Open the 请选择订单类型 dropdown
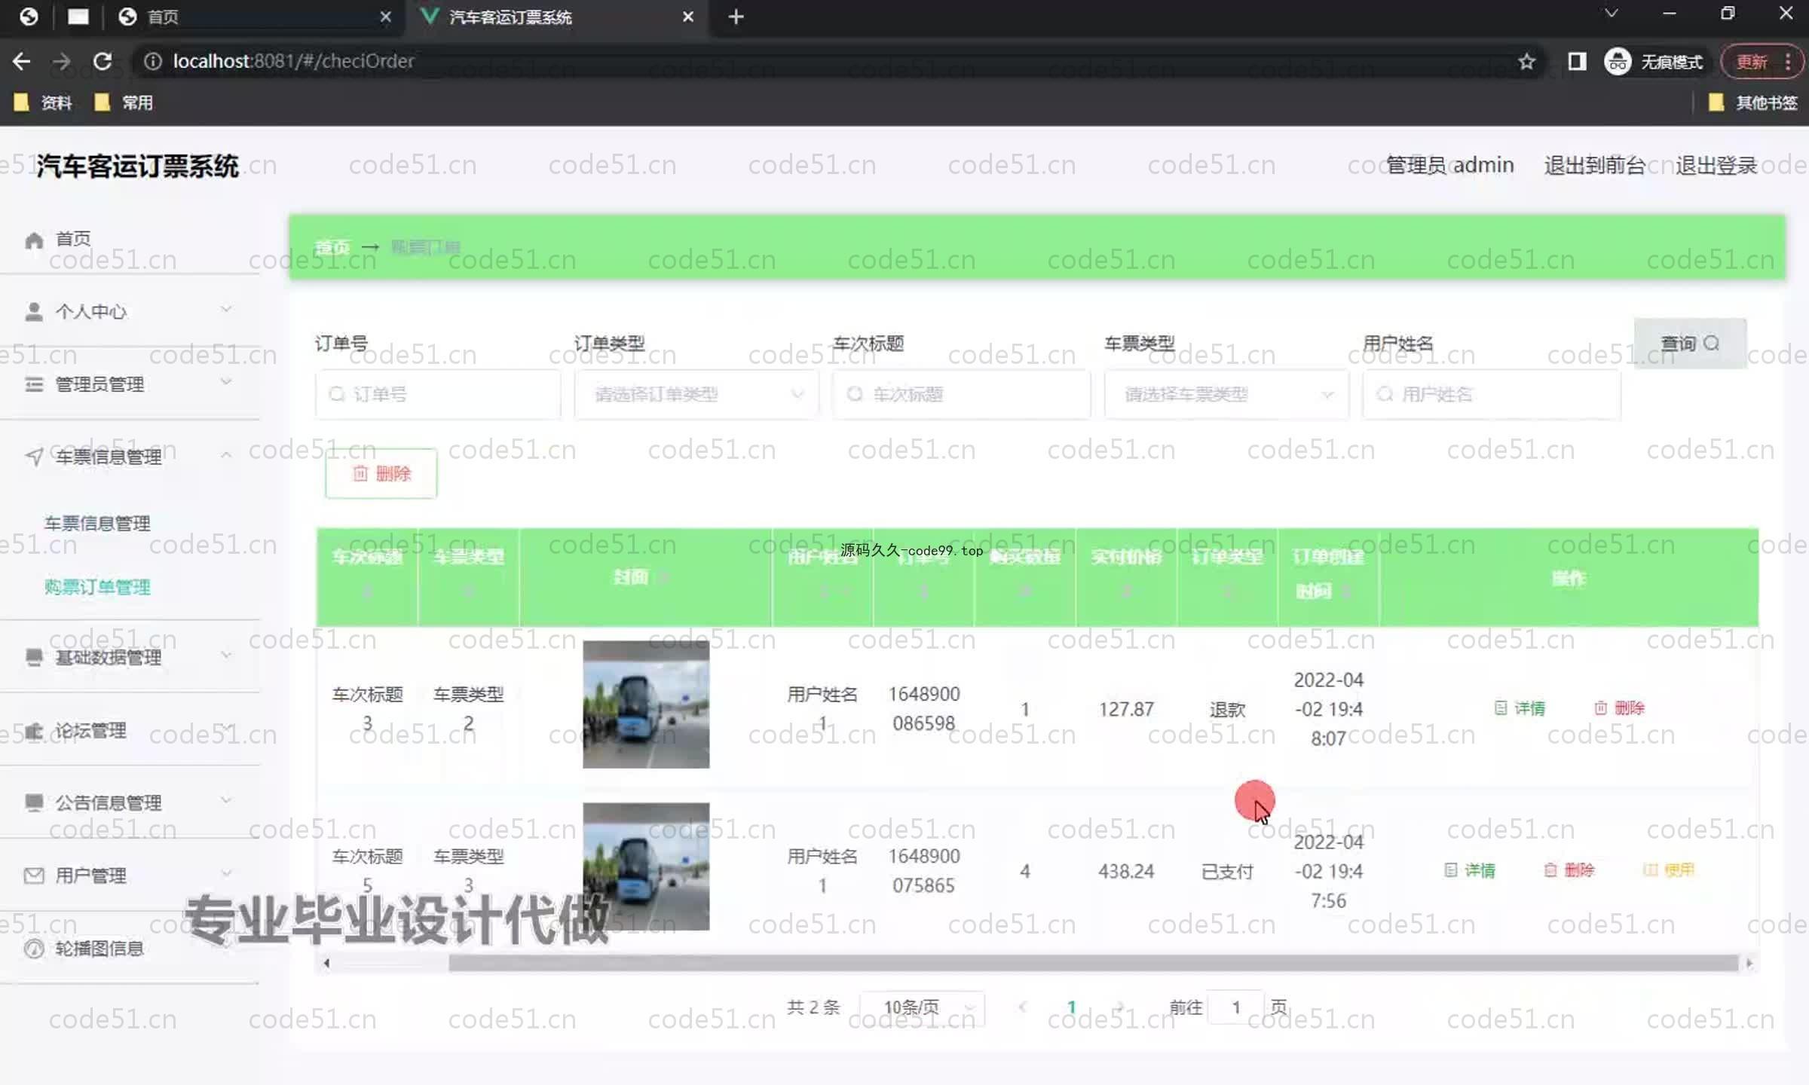 (696, 394)
